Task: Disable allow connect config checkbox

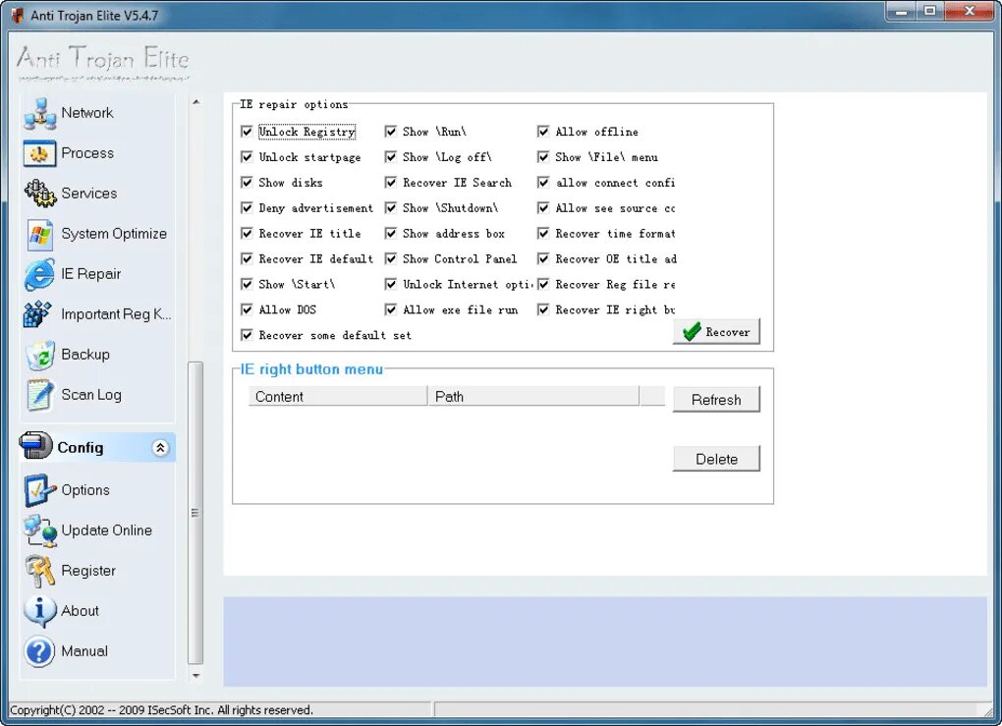Action: tap(543, 183)
